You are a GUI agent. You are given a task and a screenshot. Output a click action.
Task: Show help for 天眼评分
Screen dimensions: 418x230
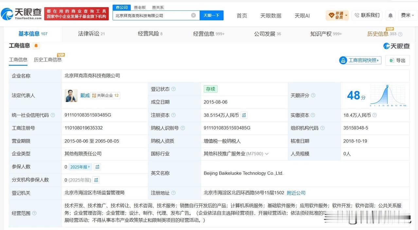point(313,96)
